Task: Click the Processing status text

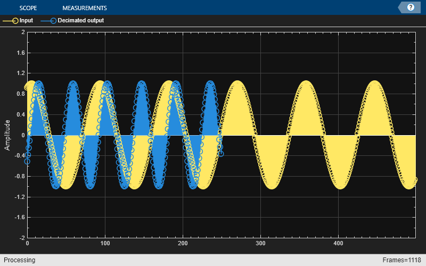Action: click(19, 260)
